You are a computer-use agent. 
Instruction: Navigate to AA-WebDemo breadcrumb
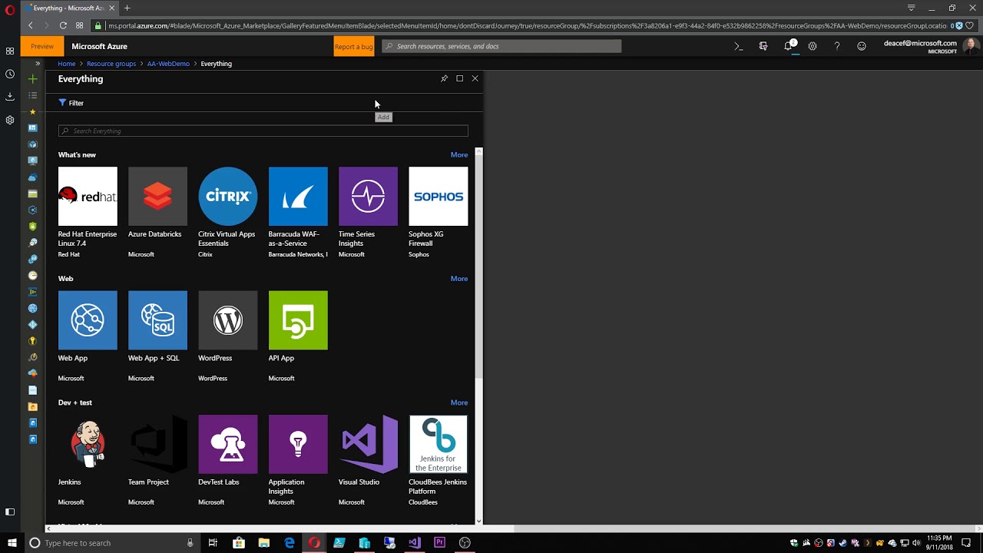tap(168, 64)
